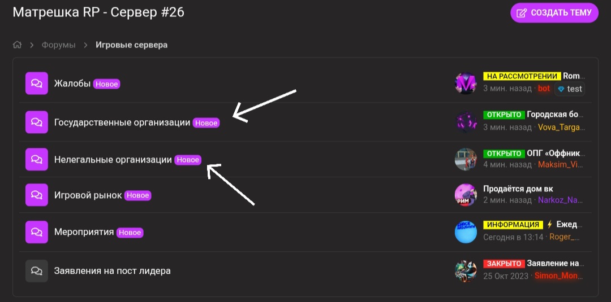Click the home icon in breadcrumb
This screenshot has width=611, height=302.
click(x=18, y=45)
